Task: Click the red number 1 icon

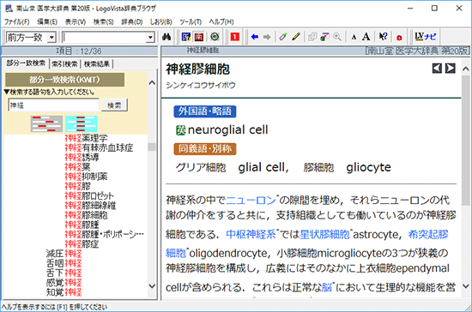Action: pos(235,37)
